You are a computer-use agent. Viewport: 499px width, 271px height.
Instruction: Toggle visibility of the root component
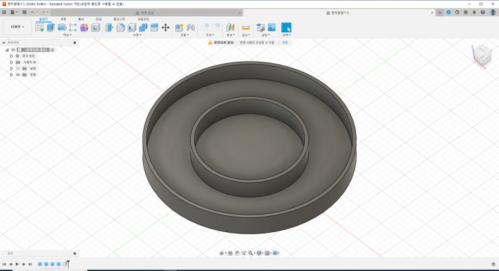point(13,50)
